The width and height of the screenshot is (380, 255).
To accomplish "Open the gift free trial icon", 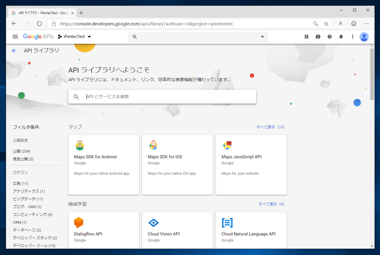I will (x=306, y=37).
